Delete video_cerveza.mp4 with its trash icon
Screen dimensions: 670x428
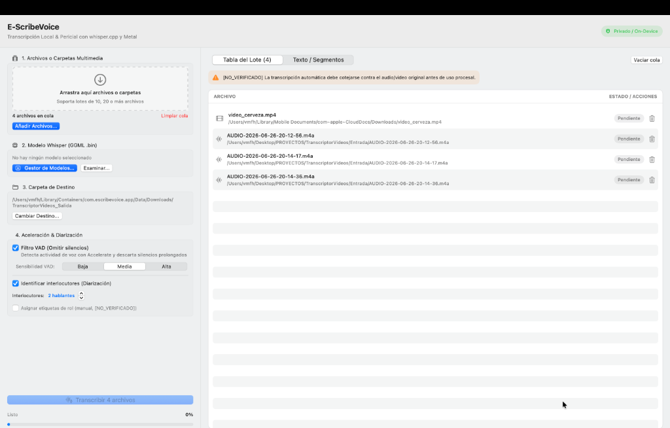pyautogui.click(x=652, y=118)
